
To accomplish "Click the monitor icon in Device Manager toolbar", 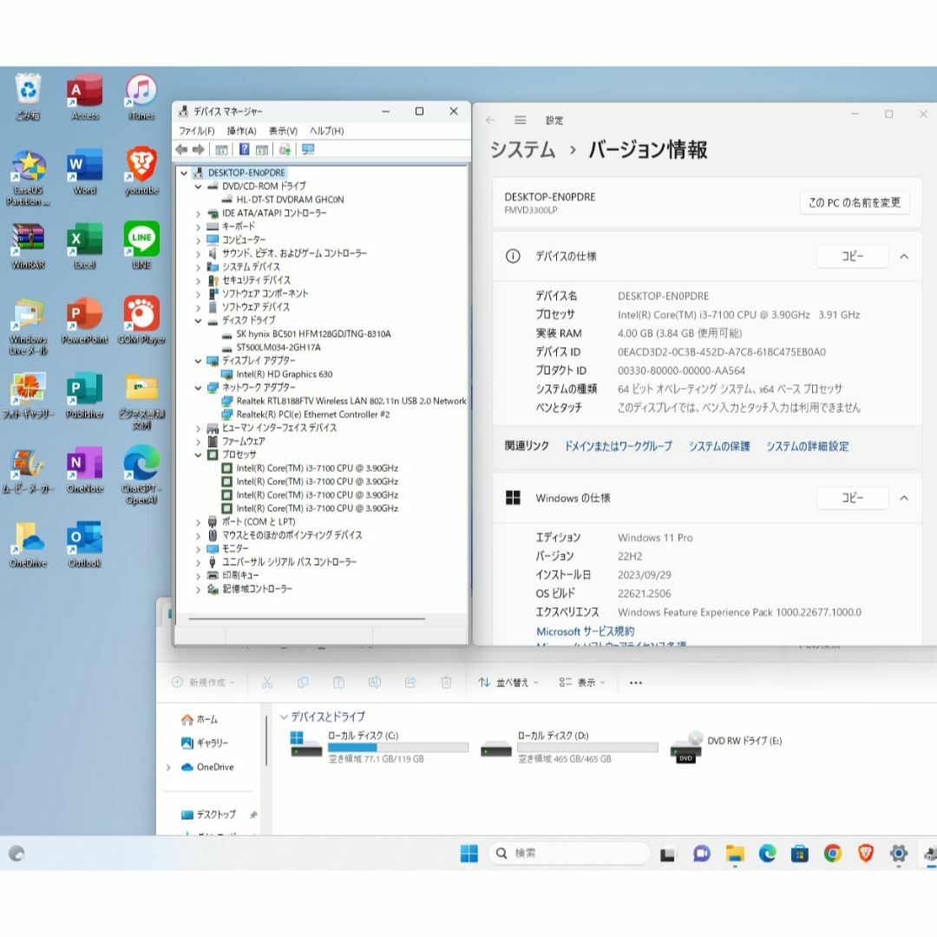I will tap(308, 149).
